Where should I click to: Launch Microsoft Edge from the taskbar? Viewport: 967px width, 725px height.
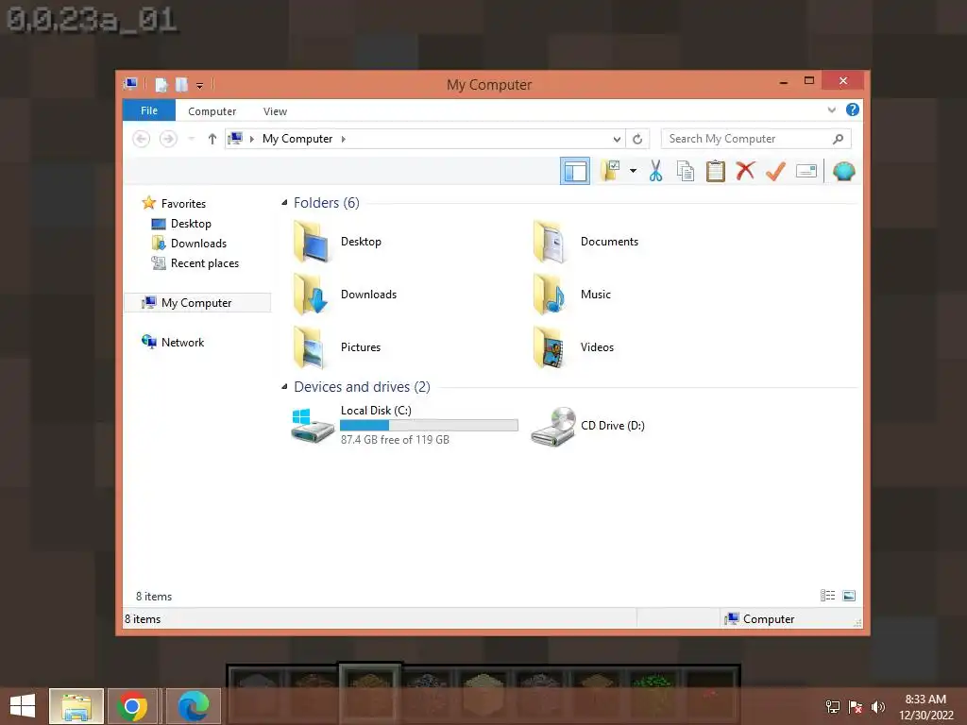pyautogui.click(x=193, y=706)
